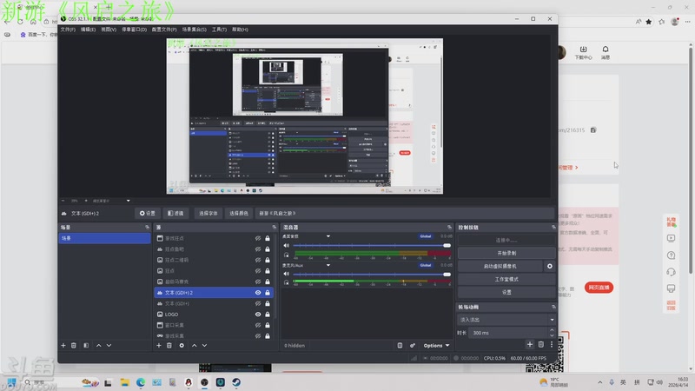
Task: Click 启动虚拟摄像机 button
Action: click(500, 266)
